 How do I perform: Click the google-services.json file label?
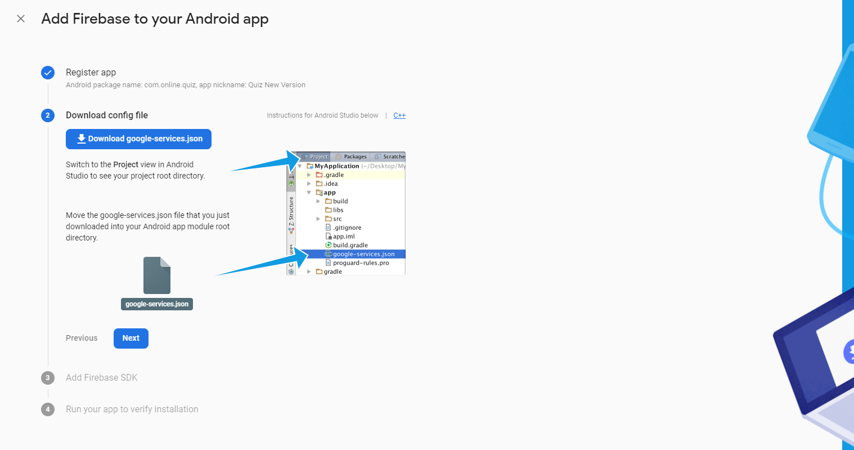[x=156, y=304]
